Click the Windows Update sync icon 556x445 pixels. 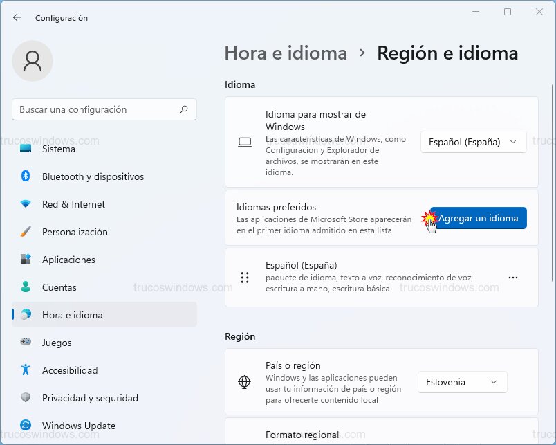coord(26,426)
